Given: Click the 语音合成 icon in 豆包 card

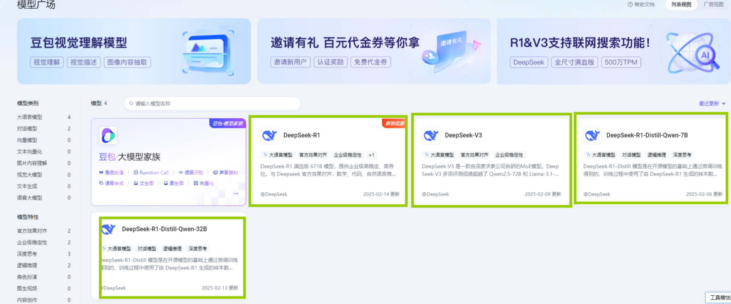Looking at the screenshot, I should click(x=101, y=183).
